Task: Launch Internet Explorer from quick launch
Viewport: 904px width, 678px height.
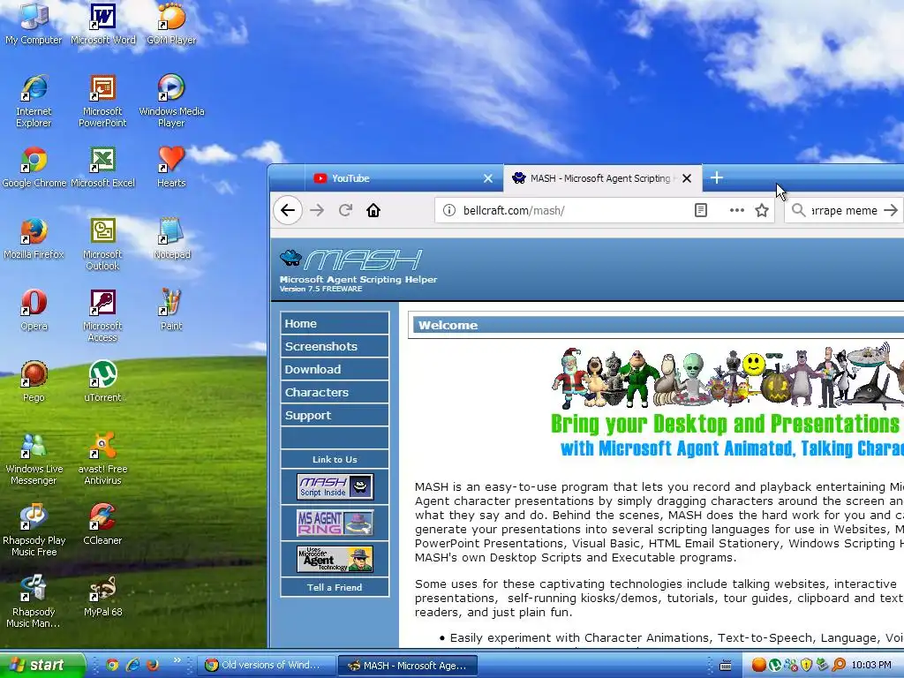Action: pos(132,665)
